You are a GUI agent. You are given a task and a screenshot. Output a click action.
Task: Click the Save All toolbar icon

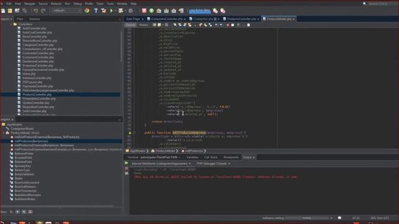tap(25, 11)
